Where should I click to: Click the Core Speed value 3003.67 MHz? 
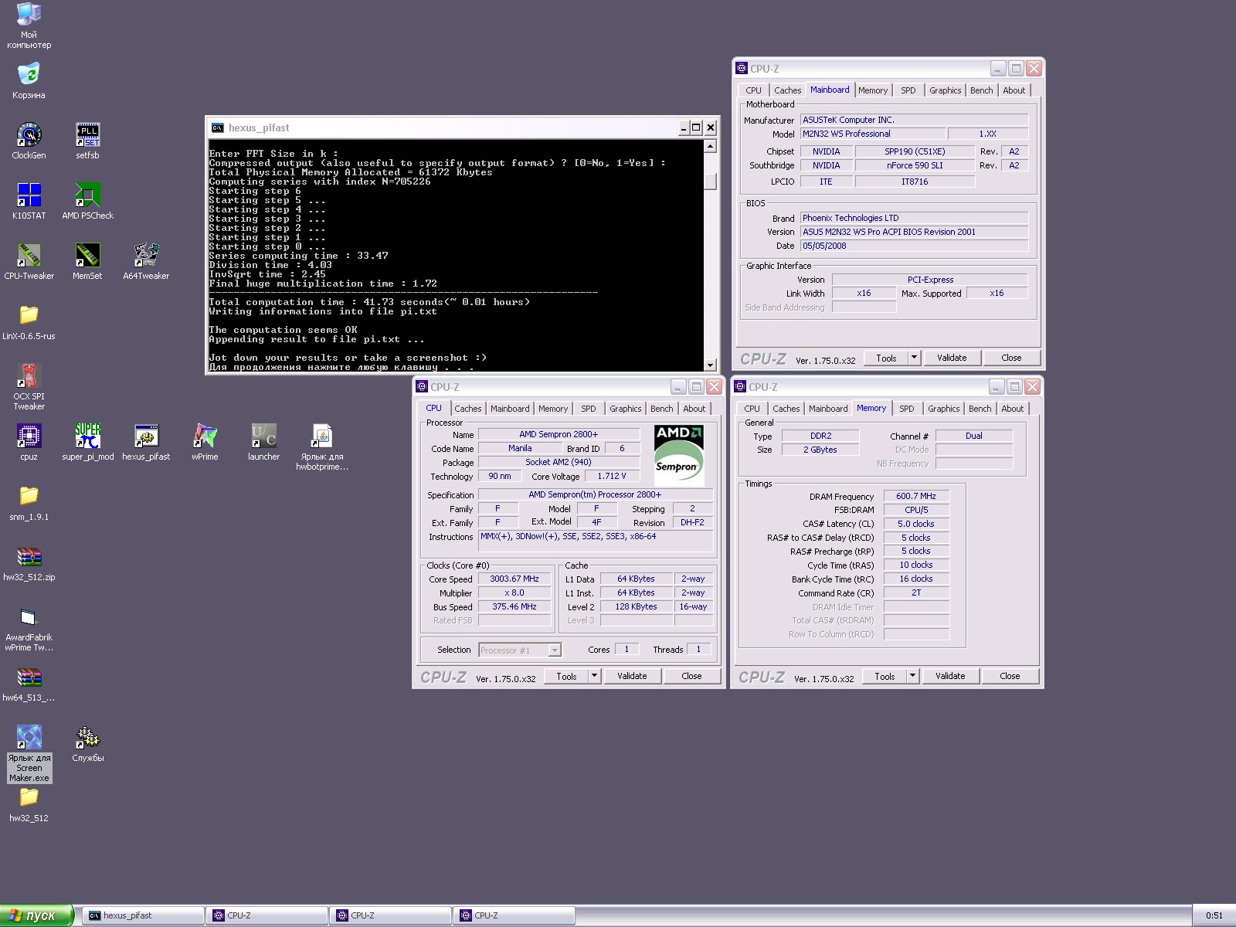click(514, 579)
